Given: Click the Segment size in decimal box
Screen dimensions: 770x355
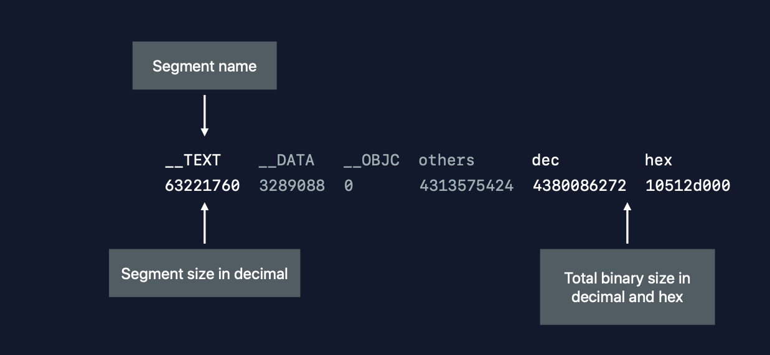Looking at the screenshot, I should click(x=204, y=273).
